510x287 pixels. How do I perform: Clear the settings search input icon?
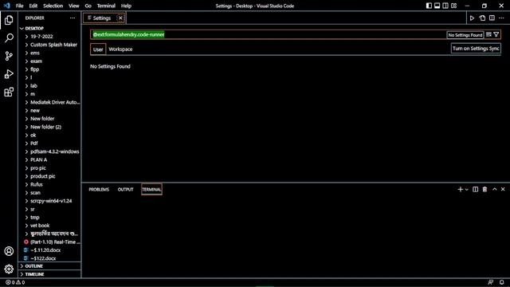click(x=488, y=34)
